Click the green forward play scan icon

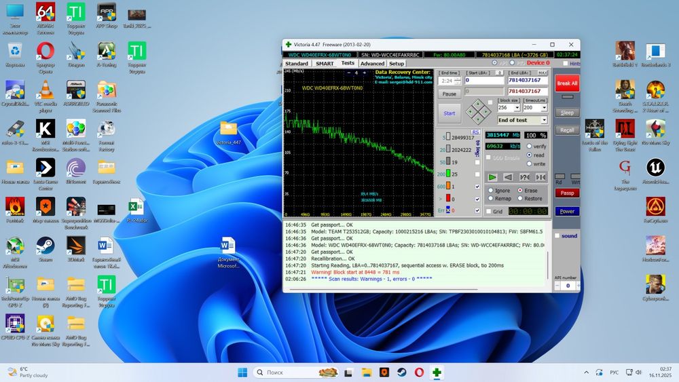(492, 177)
